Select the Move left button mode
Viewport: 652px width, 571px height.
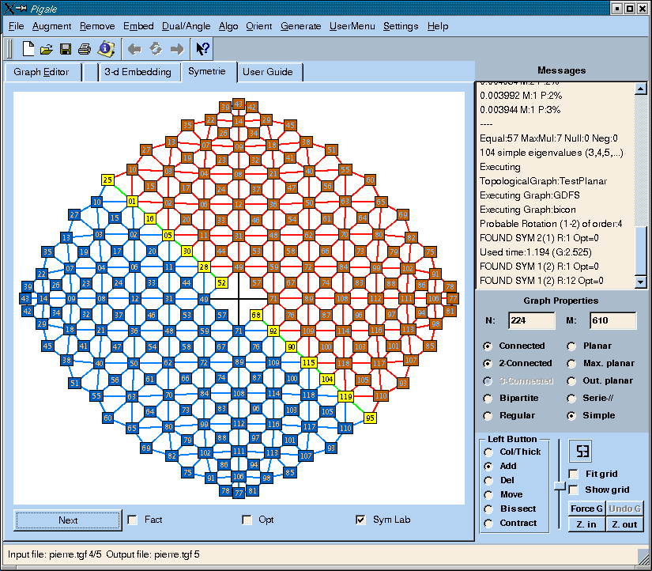(489, 494)
